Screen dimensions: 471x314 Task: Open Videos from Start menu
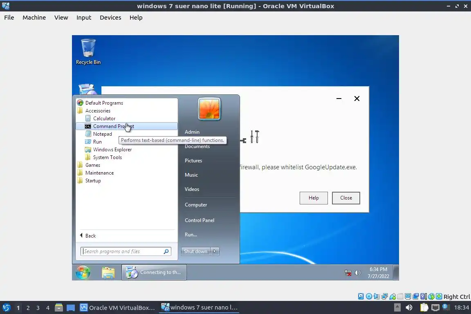(x=192, y=189)
